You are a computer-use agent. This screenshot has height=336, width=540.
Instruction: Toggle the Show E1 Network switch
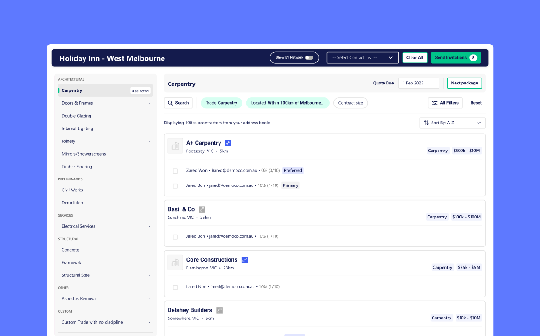coord(309,57)
